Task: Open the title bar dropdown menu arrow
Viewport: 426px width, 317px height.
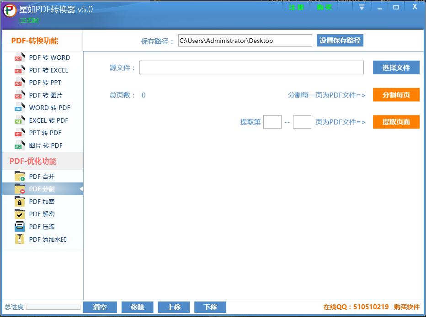Action: [x=362, y=7]
